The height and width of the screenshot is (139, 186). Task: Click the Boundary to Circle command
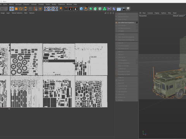click(127, 71)
